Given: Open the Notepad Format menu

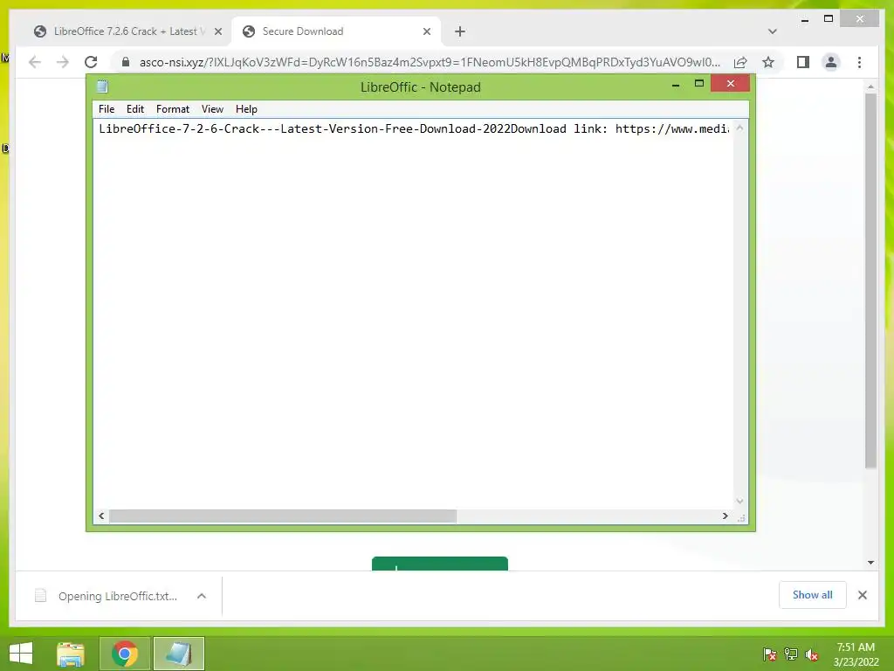Looking at the screenshot, I should coord(173,109).
